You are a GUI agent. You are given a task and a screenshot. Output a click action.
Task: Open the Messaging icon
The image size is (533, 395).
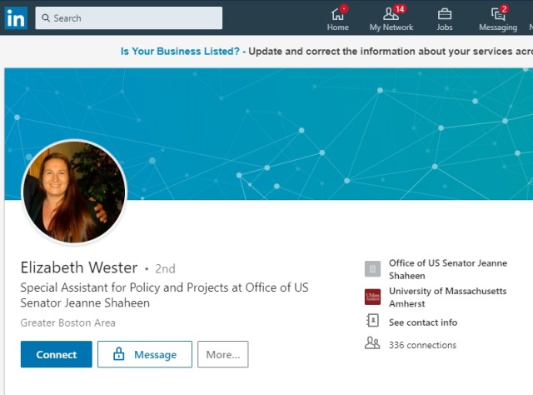(x=498, y=13)
